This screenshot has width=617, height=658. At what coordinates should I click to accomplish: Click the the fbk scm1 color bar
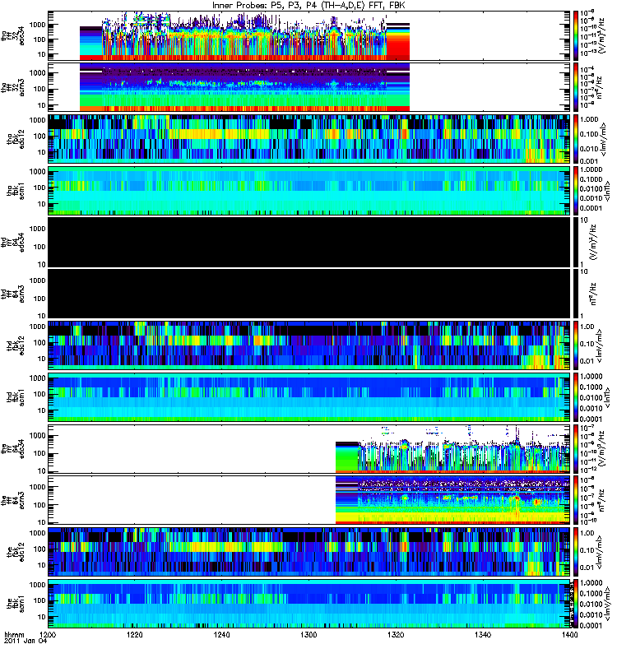pos(575,604)
